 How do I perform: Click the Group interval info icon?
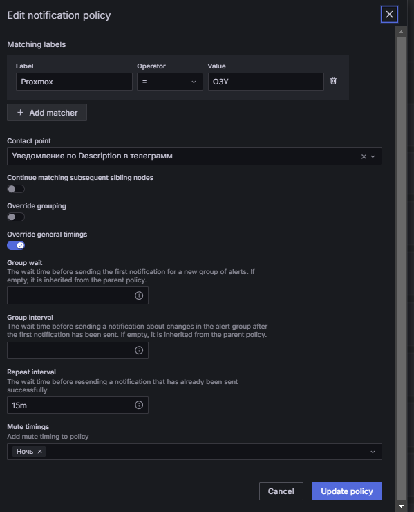139,350
